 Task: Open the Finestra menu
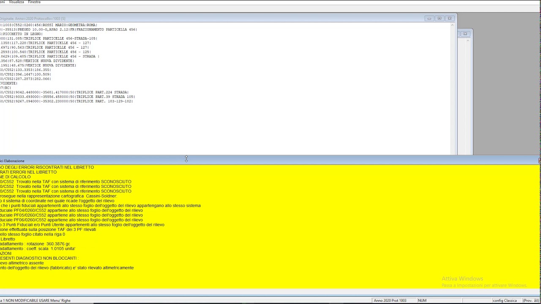point(34,2)
